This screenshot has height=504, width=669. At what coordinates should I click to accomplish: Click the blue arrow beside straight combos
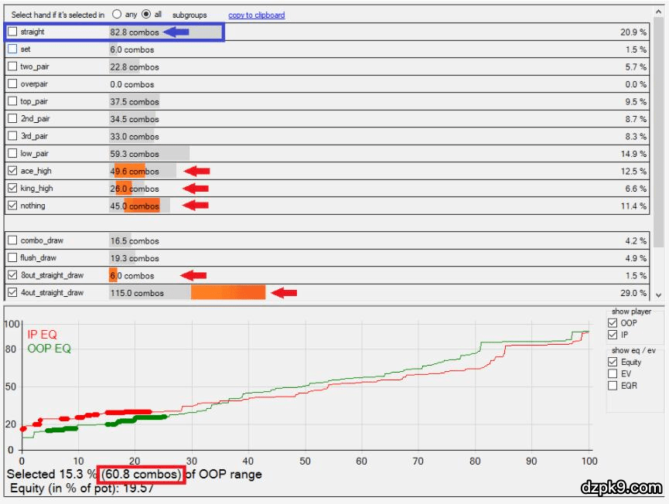click(179, 32)
